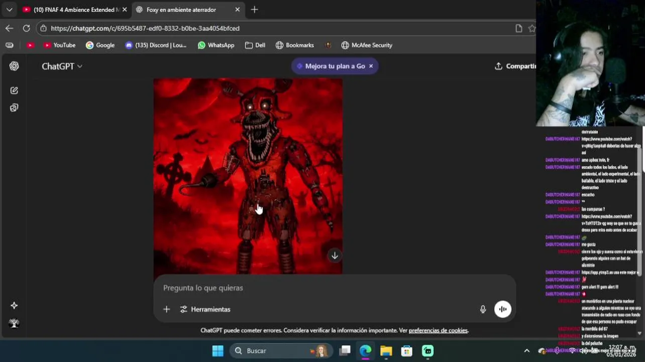Open the Bookmarks bookmark
Viewport: 645px width, 362px height.
(295, 45)
